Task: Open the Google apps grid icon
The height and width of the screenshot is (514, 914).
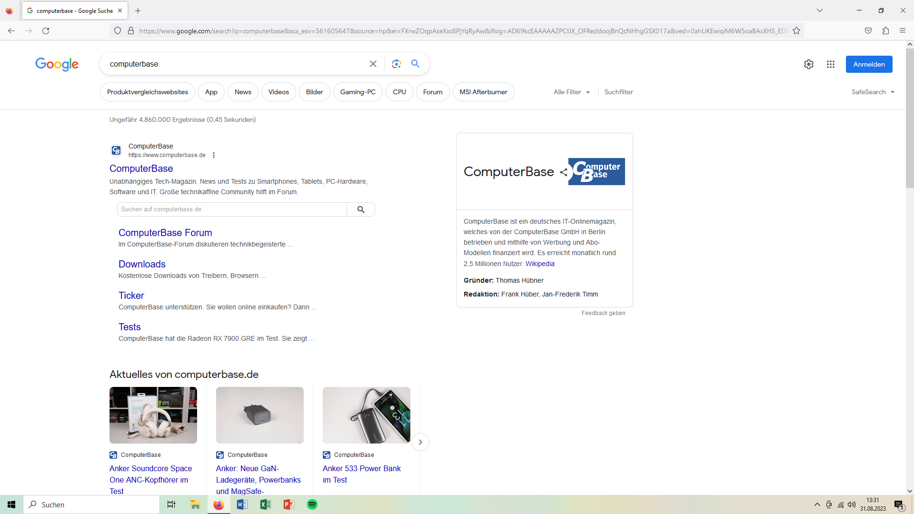Action: click(831, 64)
